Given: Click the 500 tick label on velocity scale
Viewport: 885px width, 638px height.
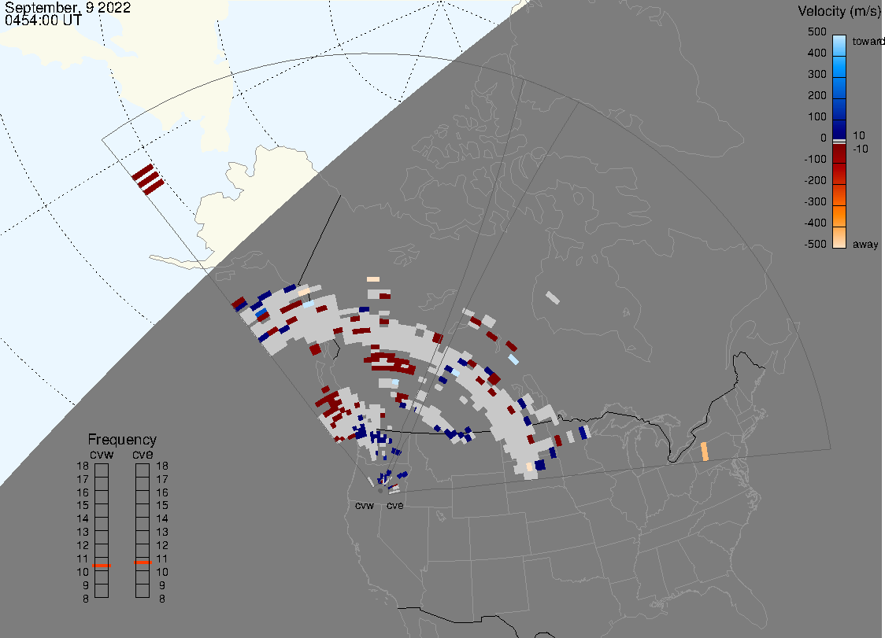Looking at the screenshot, I should [816, 31].
